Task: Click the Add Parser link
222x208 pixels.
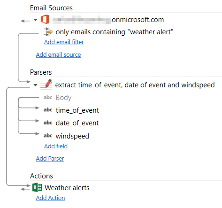Action: coord(50,159)
